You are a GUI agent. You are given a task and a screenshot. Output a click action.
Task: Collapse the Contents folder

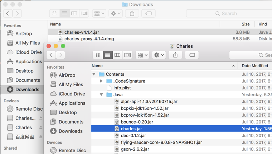pyautogui.click(x=94, y=74)
